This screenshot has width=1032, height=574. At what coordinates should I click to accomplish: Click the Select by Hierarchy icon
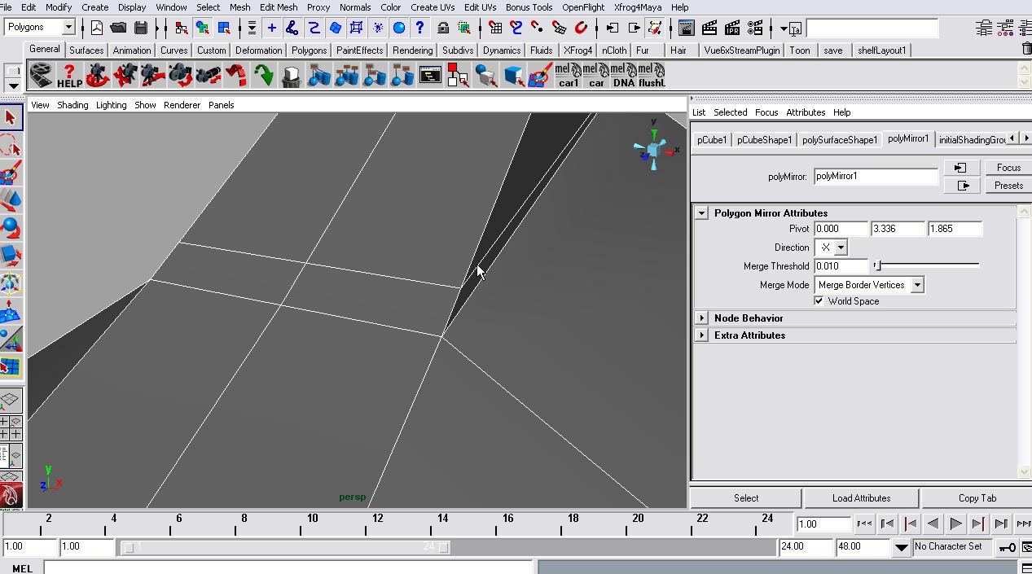pyautogui.click(x=181, y=28)
